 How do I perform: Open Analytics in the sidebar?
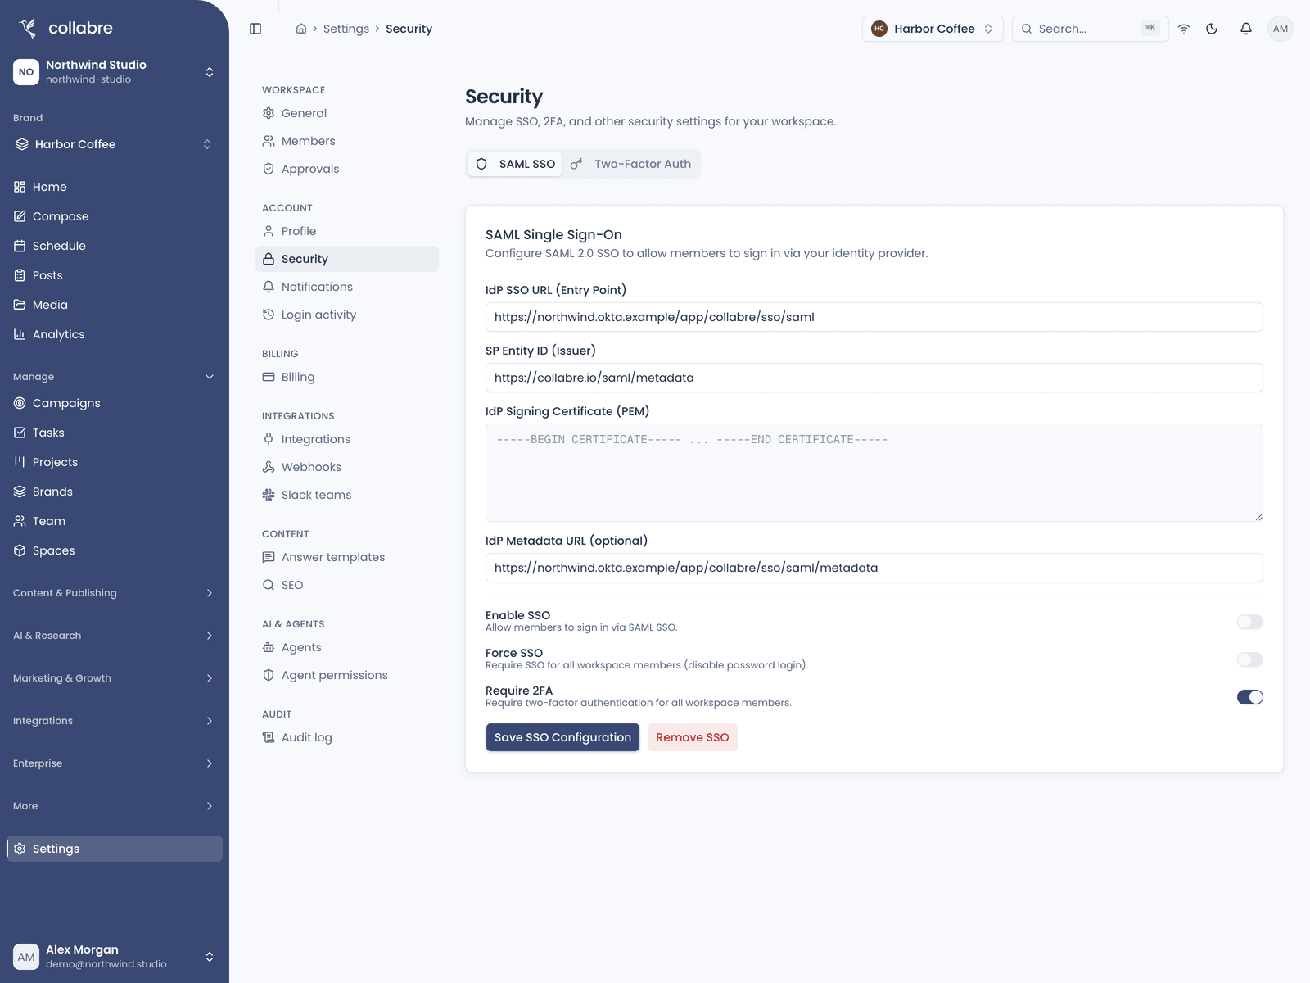115,334
